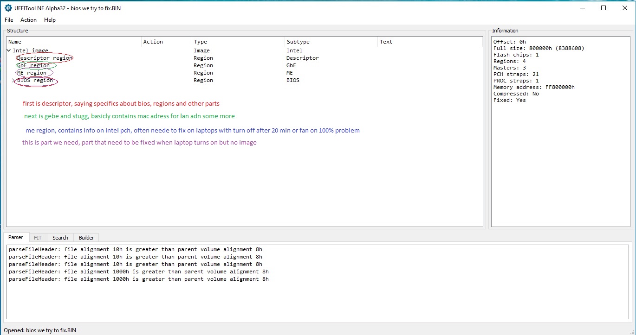Select the Intel image root item
Viewport: 636px width, 335px height.
[30, 51]
